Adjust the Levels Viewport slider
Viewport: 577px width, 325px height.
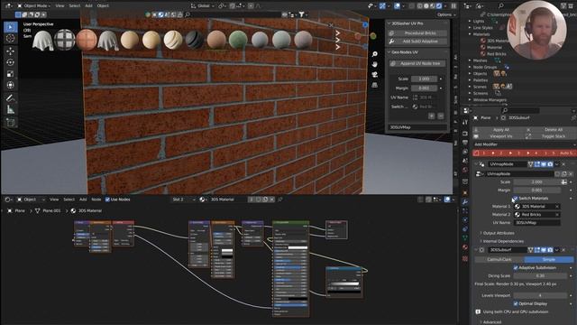[x=540, y=295]
